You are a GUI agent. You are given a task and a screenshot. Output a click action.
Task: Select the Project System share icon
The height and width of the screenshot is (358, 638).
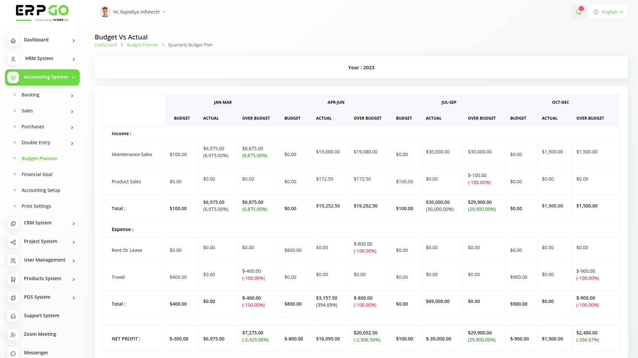13,242
